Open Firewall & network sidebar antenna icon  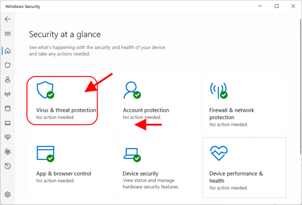click(7, 94)
